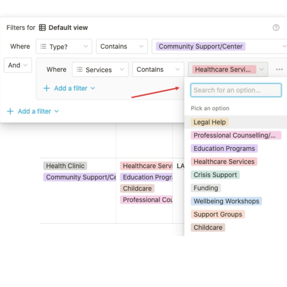The height and width of the screenshot is (287, 287).
Task: Select the Legal Help option
Action: (x=209, y=122)
